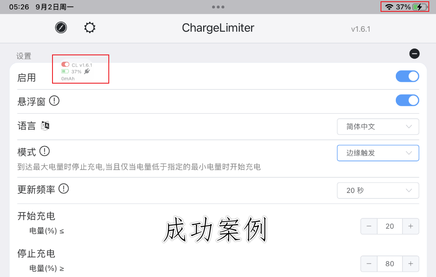Tap the battery charging icon in status bar
Viewport: 436px width, 277px height.
point(420,7)
